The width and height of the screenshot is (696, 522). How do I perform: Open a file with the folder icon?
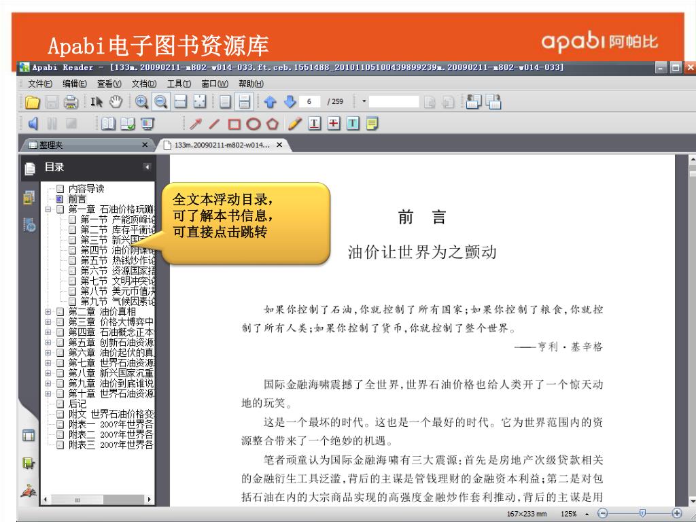[33, 102]
